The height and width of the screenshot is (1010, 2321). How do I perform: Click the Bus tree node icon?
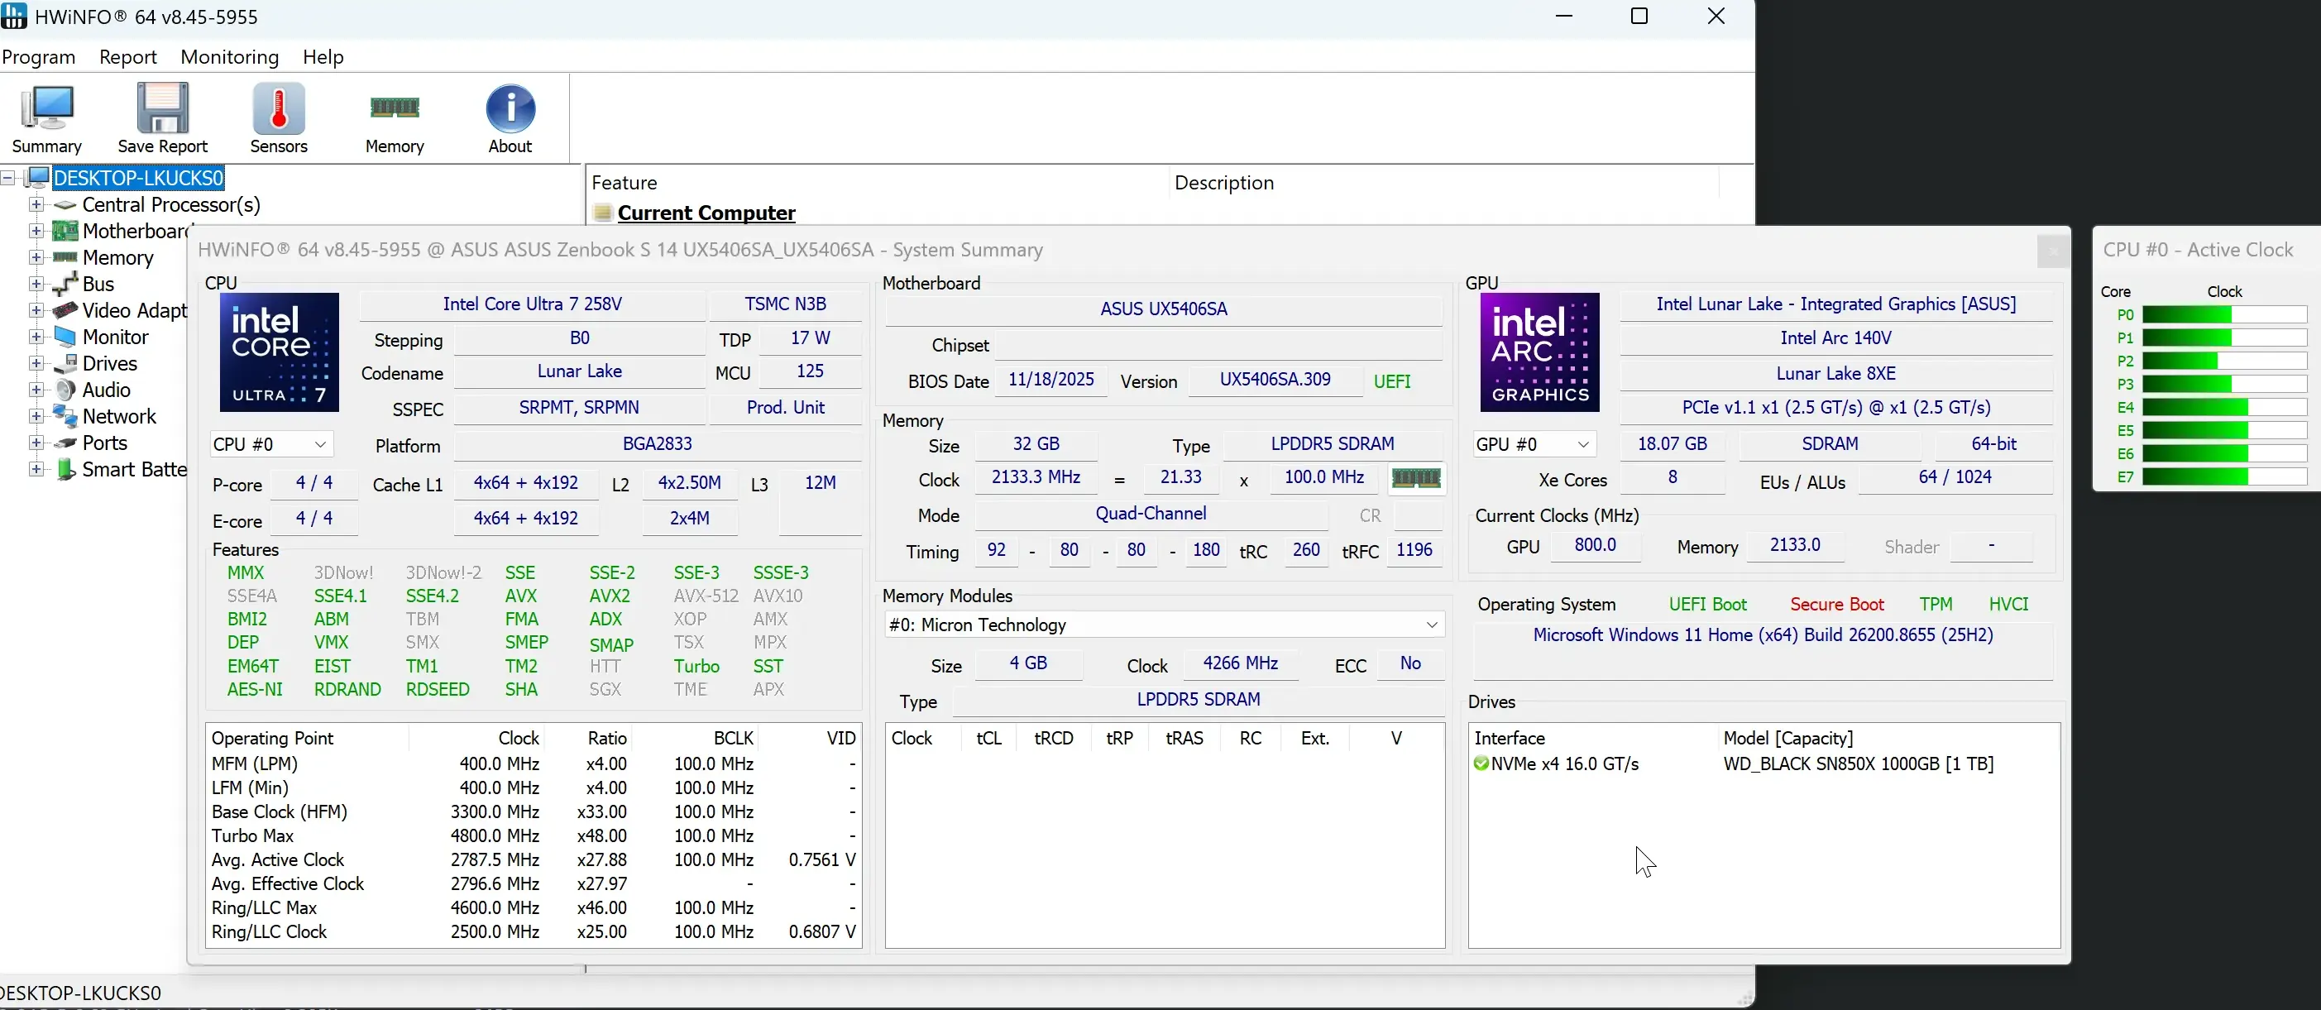pos(65,285)
